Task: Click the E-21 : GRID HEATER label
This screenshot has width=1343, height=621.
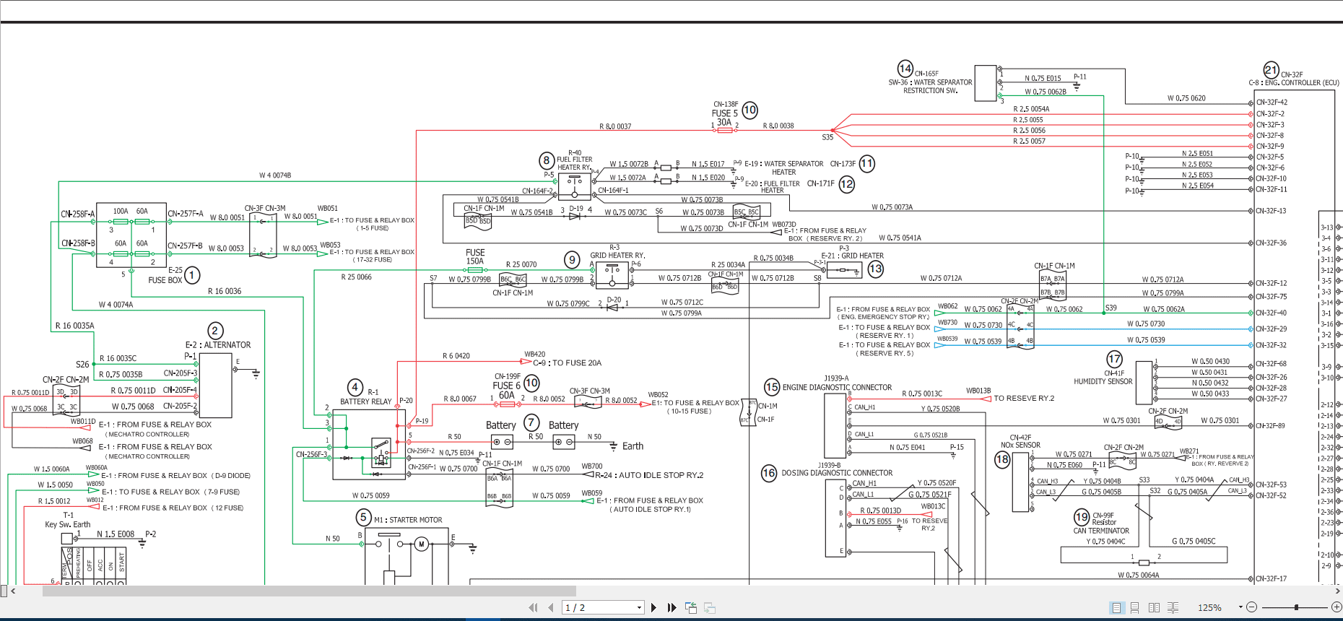Action: click(852, 256)
